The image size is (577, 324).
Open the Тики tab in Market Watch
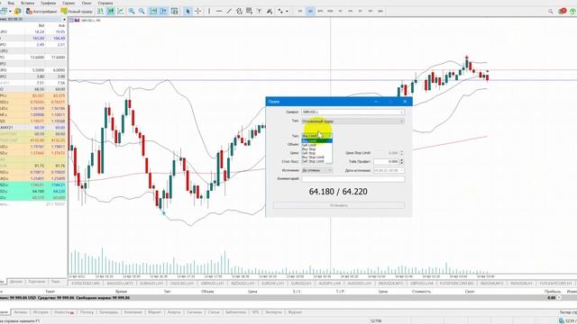[55, 282]
